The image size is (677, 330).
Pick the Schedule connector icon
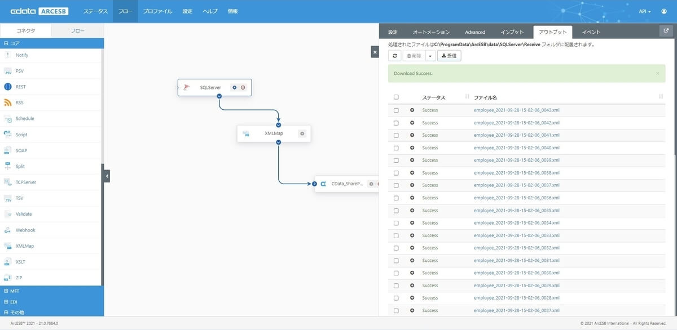[8, 119]
